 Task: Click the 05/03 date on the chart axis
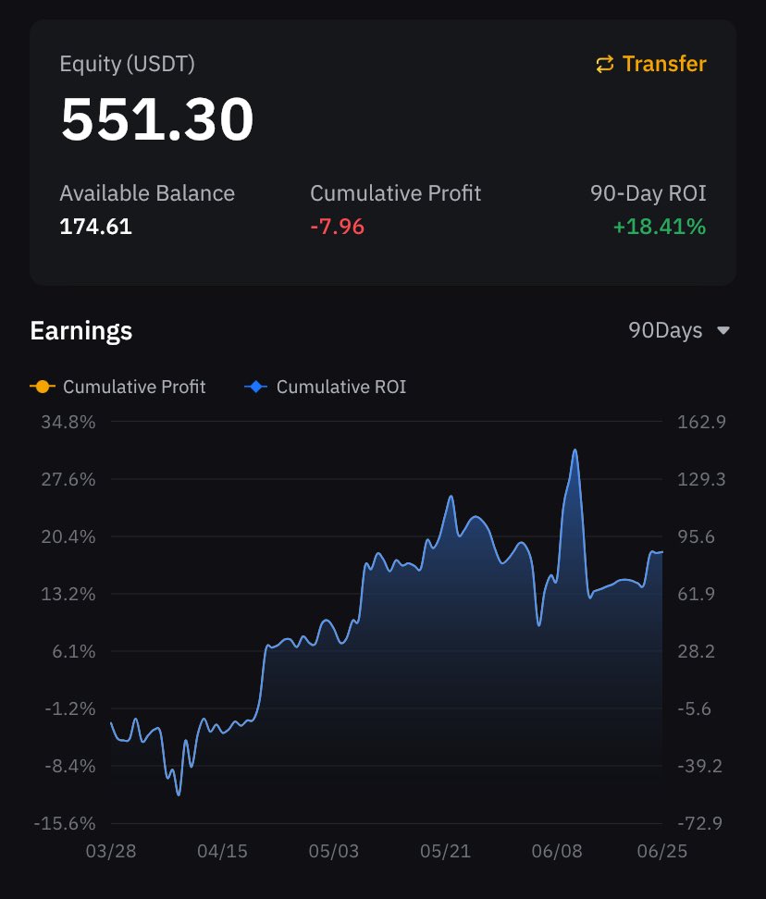tap(334, 852)
